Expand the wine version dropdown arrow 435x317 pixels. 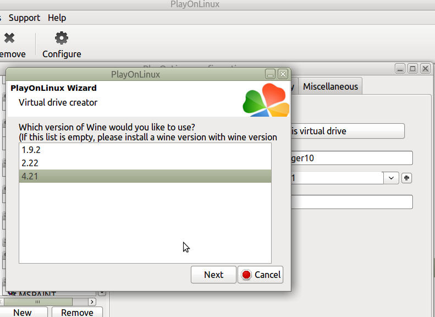pyautogui.click(x=391, y=178)
